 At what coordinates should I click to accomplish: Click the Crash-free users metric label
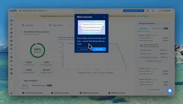[61, 93]
